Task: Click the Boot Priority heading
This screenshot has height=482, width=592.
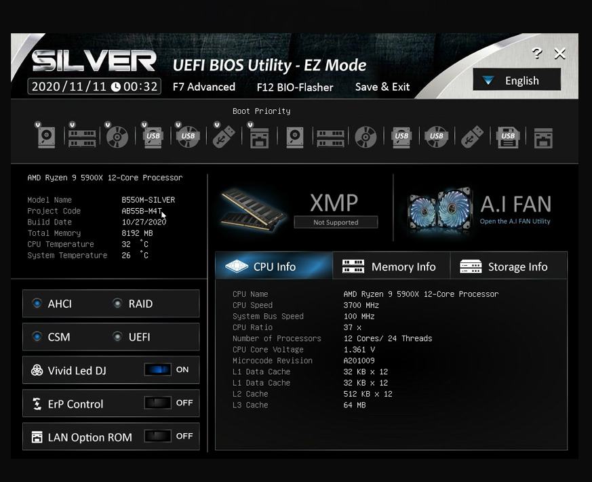Action: point(261,111)
